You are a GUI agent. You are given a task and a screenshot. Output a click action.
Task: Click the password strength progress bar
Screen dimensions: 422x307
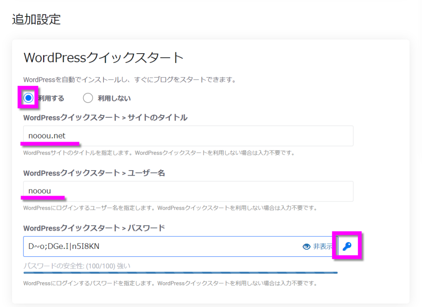tap(181, 272)
